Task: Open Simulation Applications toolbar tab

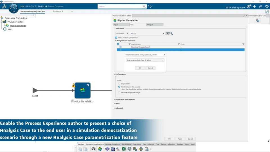Action: tap(95, 144)
